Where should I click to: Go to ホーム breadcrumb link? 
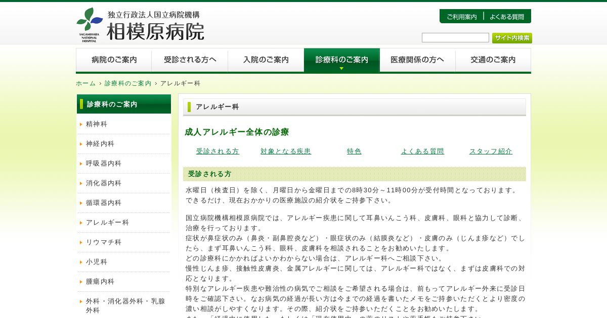click(x=85, y=83)
